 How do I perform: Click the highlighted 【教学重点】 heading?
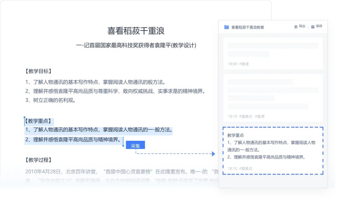(x=38, y=121)
